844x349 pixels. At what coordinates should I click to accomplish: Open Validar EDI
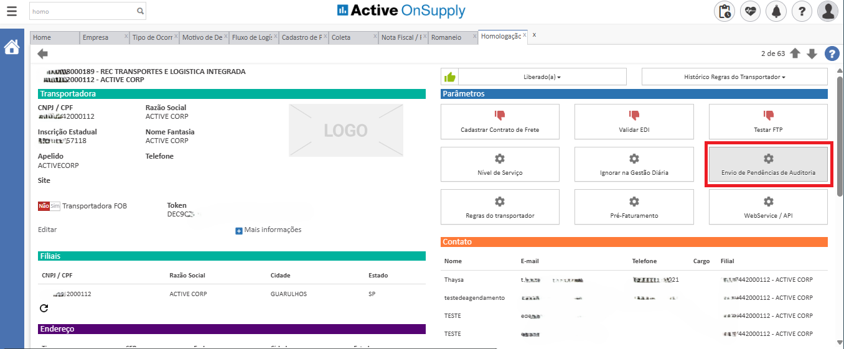(x=634, y=121)
